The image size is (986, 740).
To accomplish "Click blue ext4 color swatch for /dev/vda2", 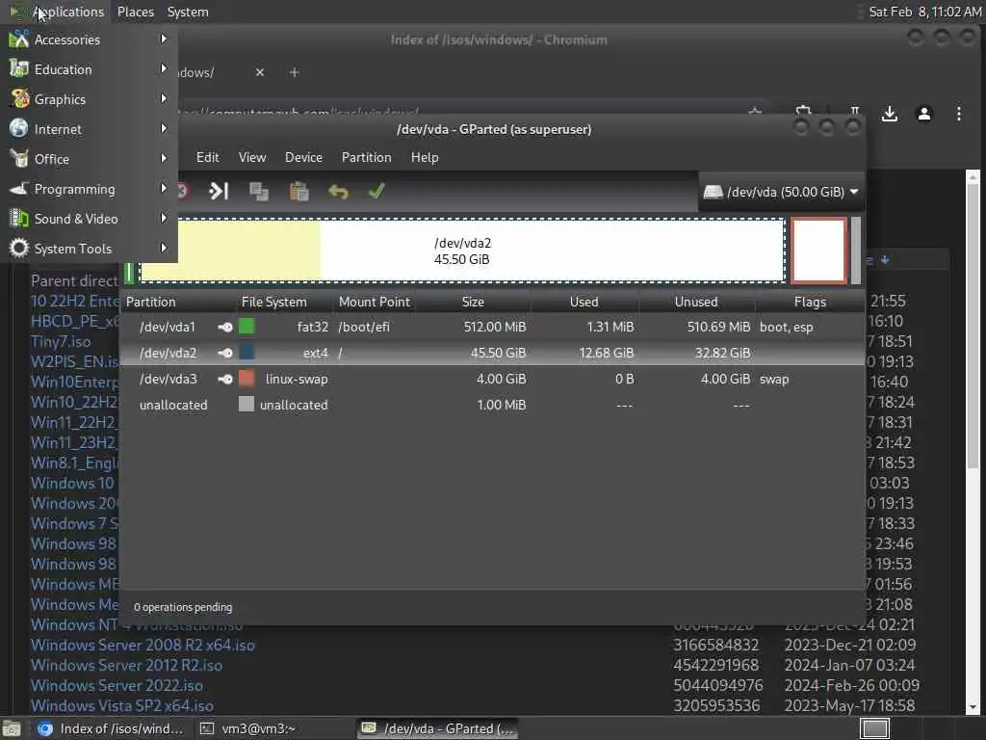I will point(246,353).
